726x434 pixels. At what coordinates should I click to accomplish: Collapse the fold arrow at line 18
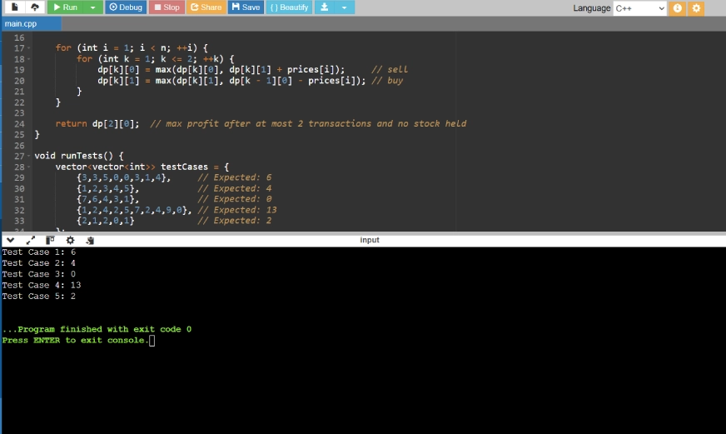[x=28, y=59]
